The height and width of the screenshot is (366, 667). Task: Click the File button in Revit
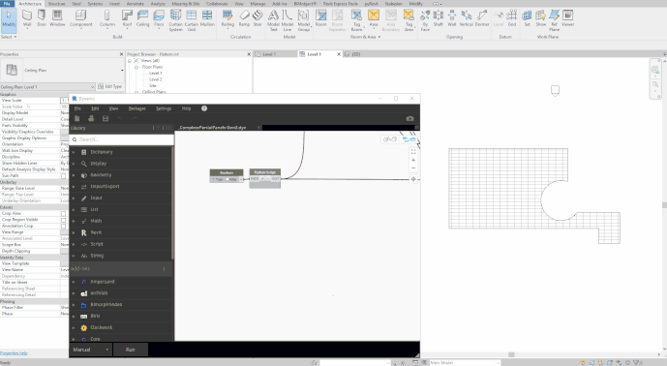coord(7,4)
